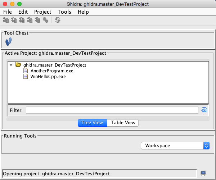Click the Check Out toolbar icon
The width and height of the screenshot is (216, 180).
click(x=14, y=20)
